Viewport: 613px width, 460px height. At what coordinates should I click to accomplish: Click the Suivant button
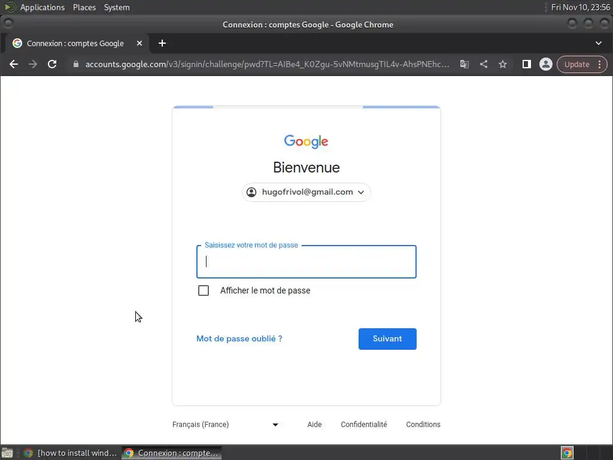(387, 339)
